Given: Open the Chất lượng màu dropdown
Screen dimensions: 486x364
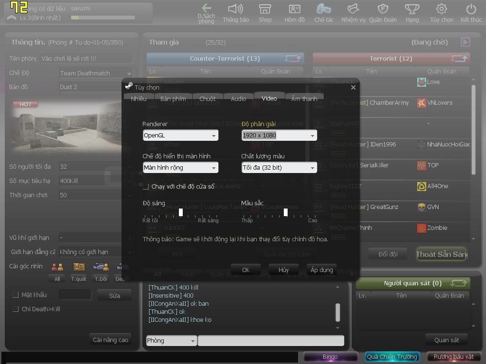Looking at the screenshot, I should click(x=279, y=167).
